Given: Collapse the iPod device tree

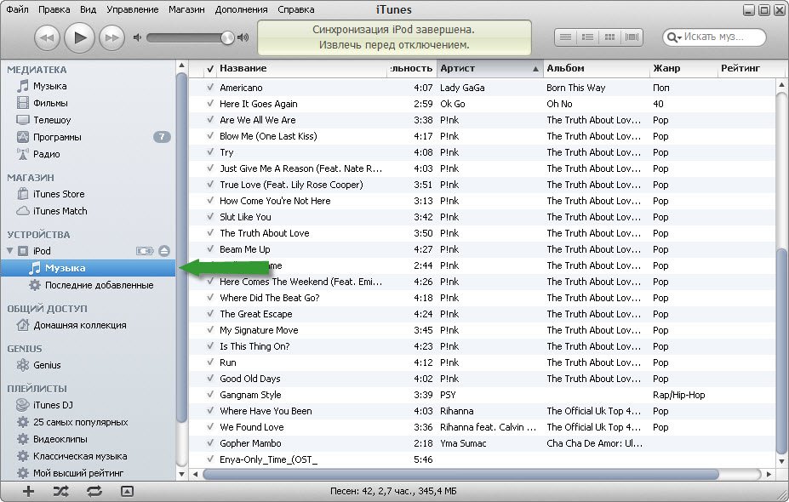Looking at the screenshot, I should point(11,251).
